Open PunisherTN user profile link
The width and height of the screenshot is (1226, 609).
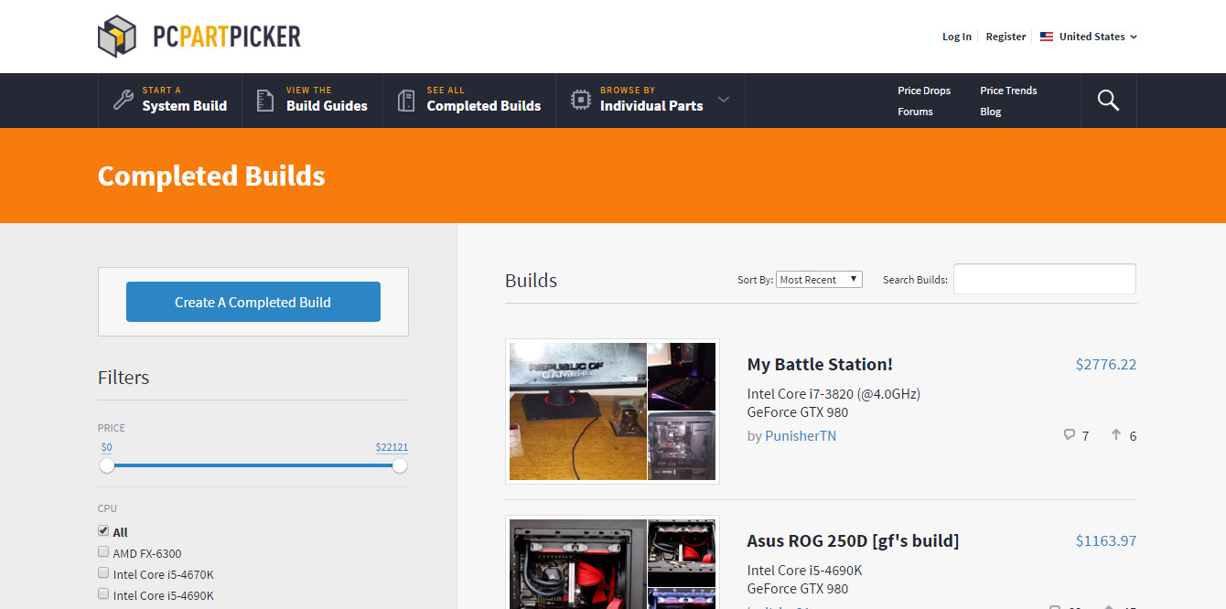click(801, 435)
